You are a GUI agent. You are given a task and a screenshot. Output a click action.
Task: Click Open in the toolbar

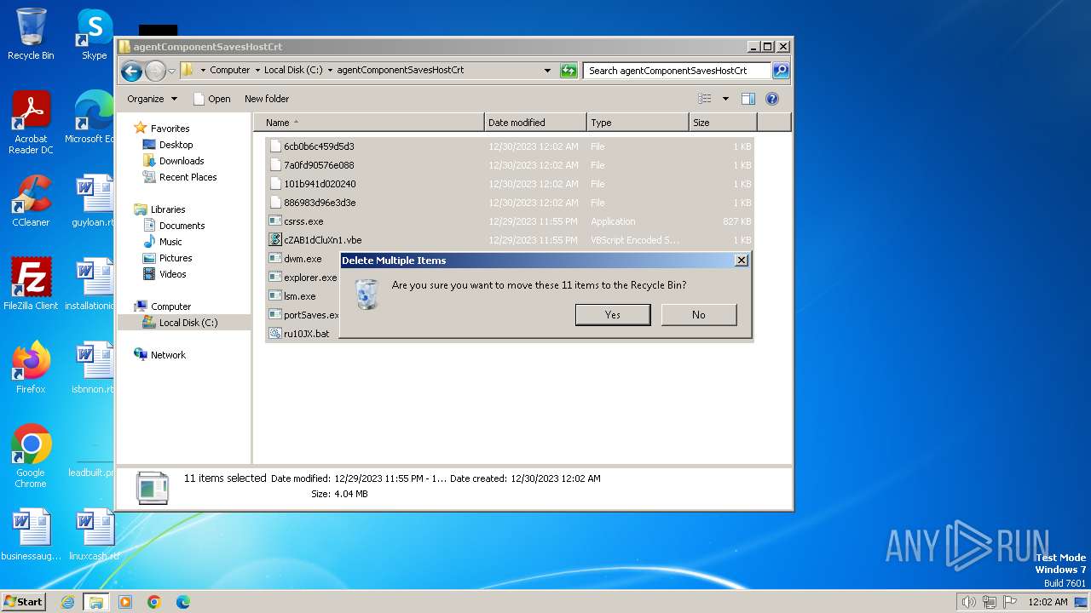coord(212,99)
